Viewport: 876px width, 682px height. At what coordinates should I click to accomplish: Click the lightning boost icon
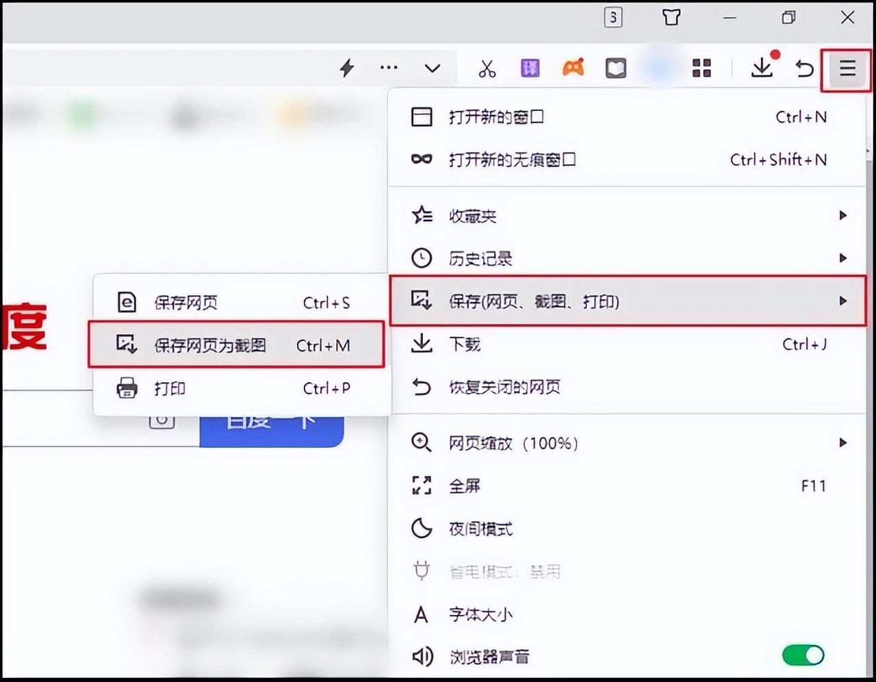pos(347,68)
